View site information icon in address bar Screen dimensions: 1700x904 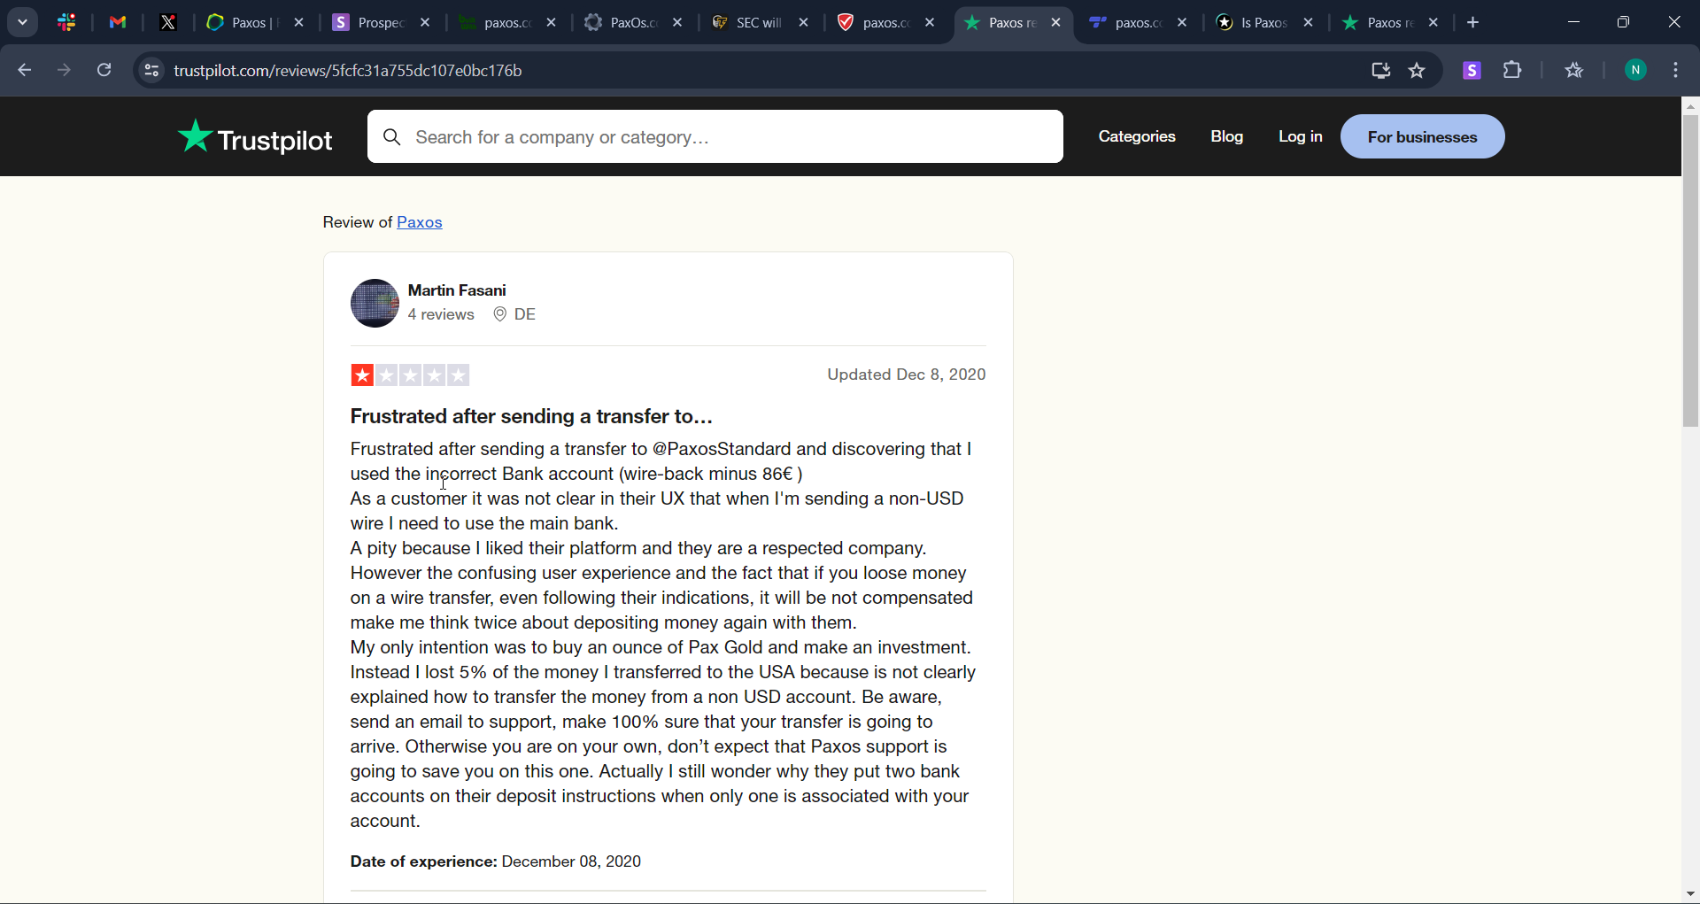pos(151,70)
